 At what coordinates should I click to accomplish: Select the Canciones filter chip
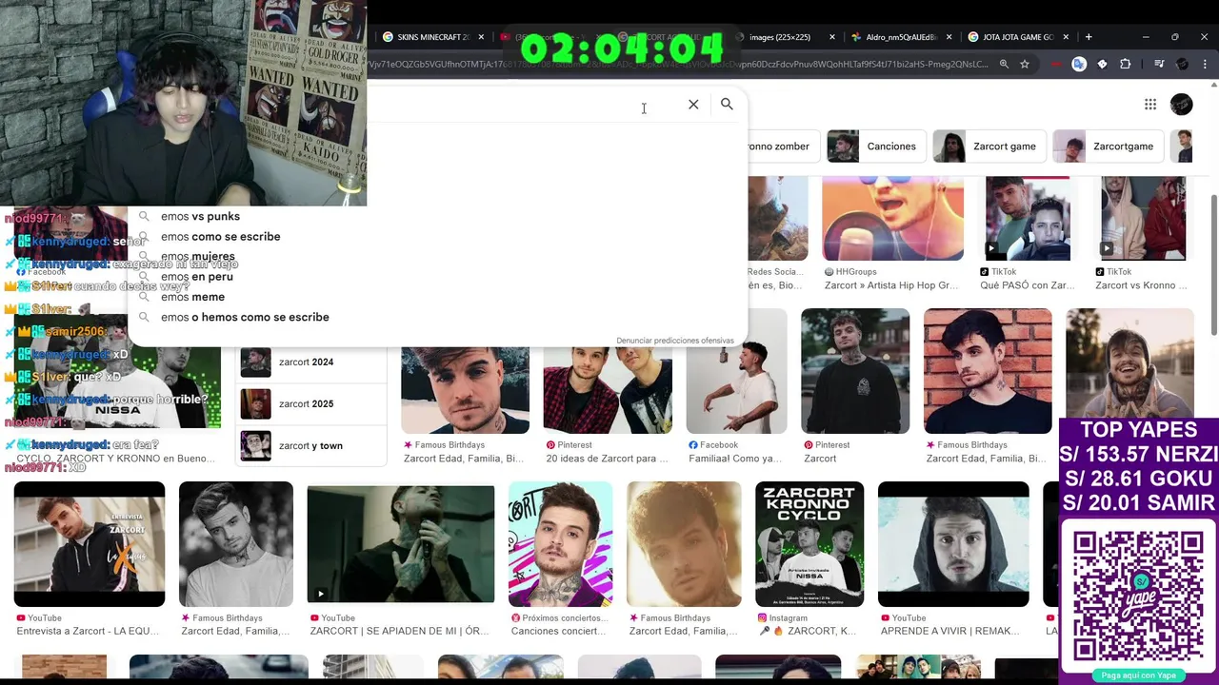874,147
